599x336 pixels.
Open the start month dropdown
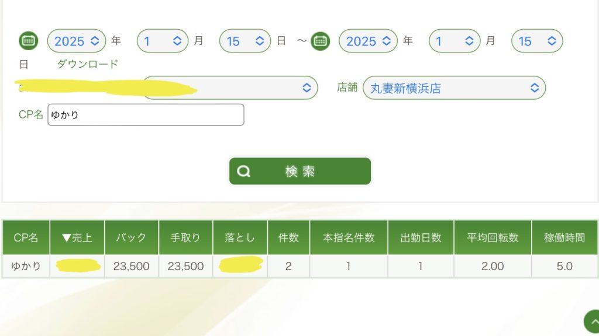[x=163, y=41]
